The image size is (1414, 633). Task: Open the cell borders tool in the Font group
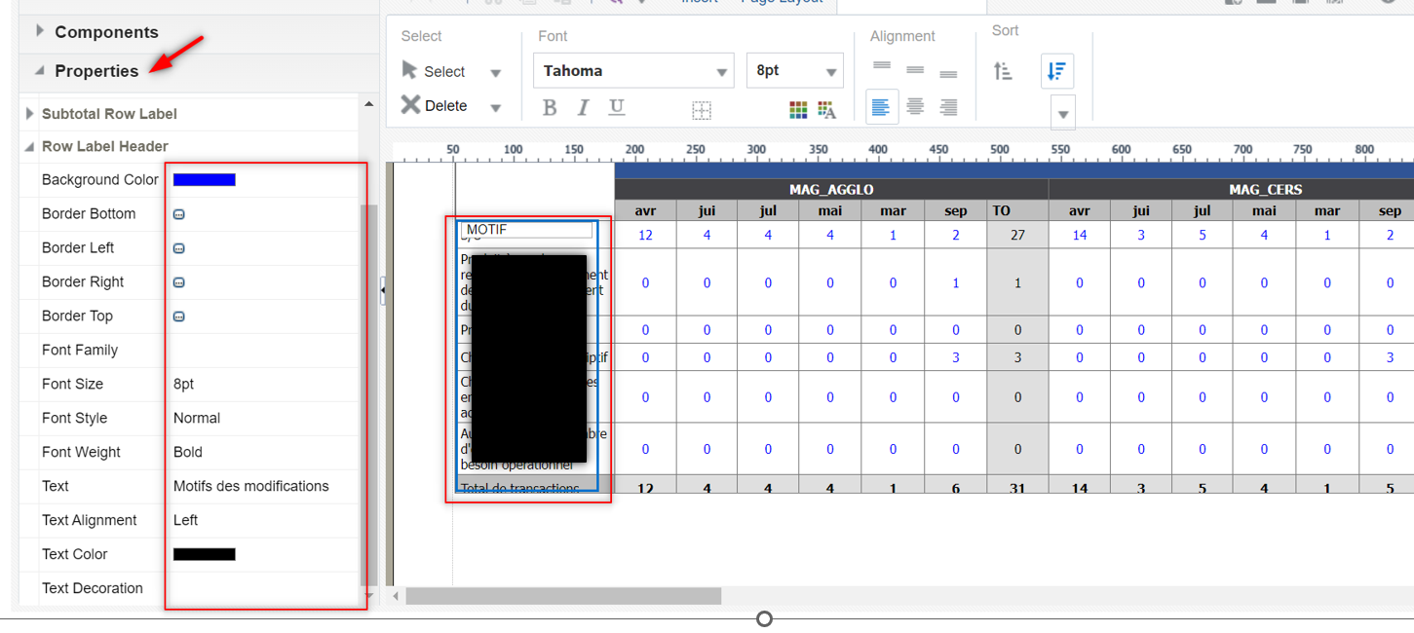702,109
